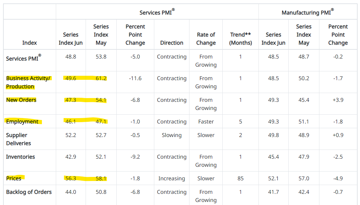Screen dimensions: 360x205
Task: Click the highlighted 49.6 June value
Action: [x=70, y=78]
